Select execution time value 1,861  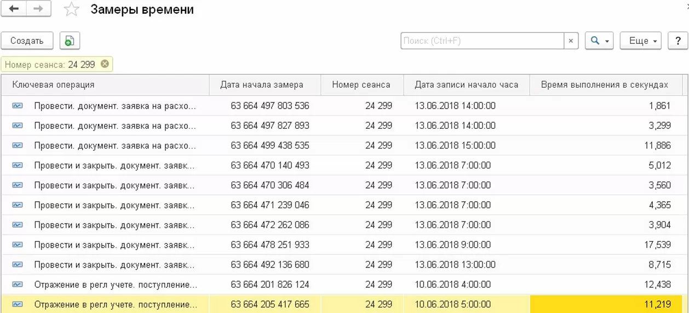tap(660, 106)
